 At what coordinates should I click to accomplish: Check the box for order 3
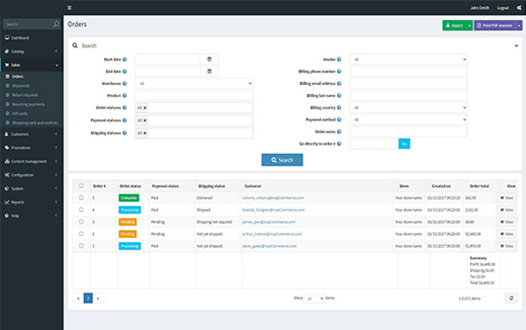(x=81, y=222)
